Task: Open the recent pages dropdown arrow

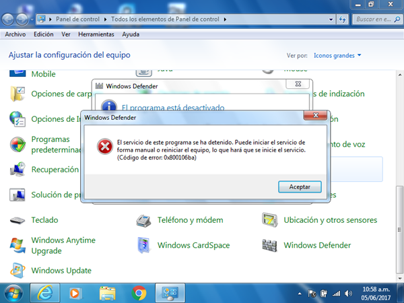Action: click(32, 20)
